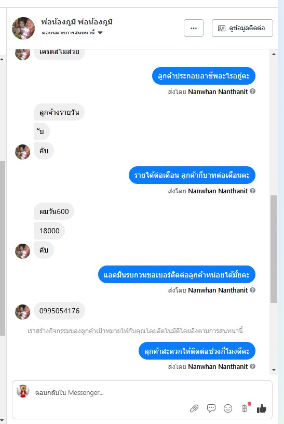Screen dimensions: 284x424
Task: Select the ลูกจ้างรายวัน message bubble
Action: click(59, 112)
